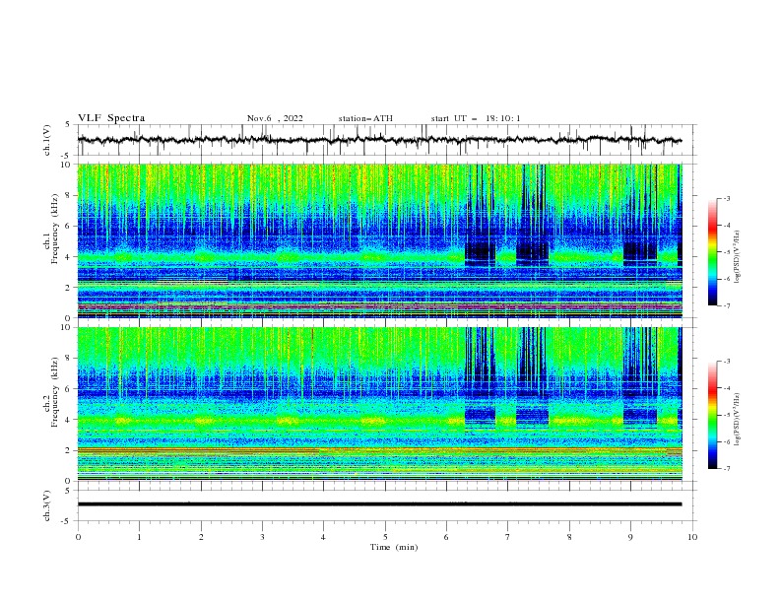This screenshot has width=780, height=603.
Task: Click the "VLF Spectra" plot title
Action: (111, 118)
